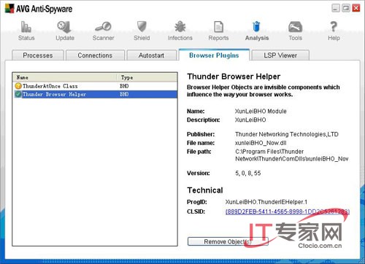Image resolution: width=365 pixels, height=264 pixels.
Task: Open the Reports document icon
Action: [x=218, y=27]
